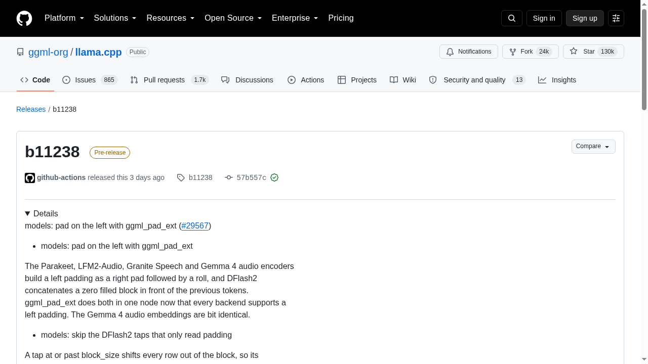Click the page vertical scrollbar thumb
Viewport: 648px width, 364px height.
click(x=644, y=59)
